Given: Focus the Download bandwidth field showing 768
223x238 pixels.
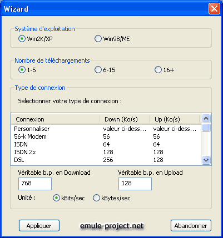Looking at the screenshot, I should tap(35, 184).
